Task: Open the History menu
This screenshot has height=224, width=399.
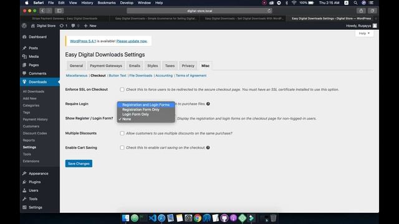Action: click(x=87, y=2)
